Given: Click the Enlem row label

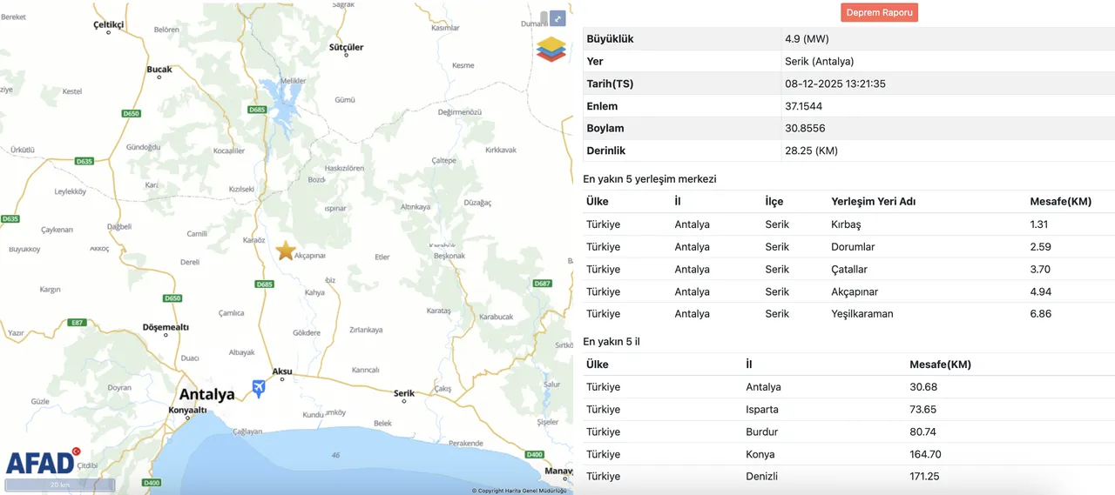Looking at the screenshot, I should pos(602,106).
